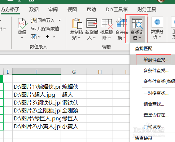Choose 多条件查找... from the menu
The width and height of the screenshot is (175, 142).
(x=153, y=71)
